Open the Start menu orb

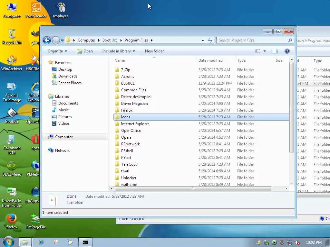tap(8, 242)
